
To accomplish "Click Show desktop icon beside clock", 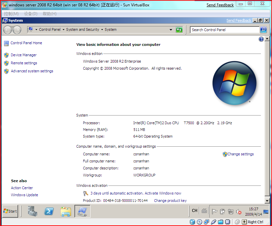I will 266,212.
